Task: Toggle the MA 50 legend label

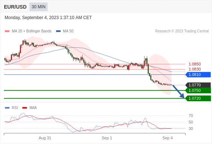Action: pos(68,31)
